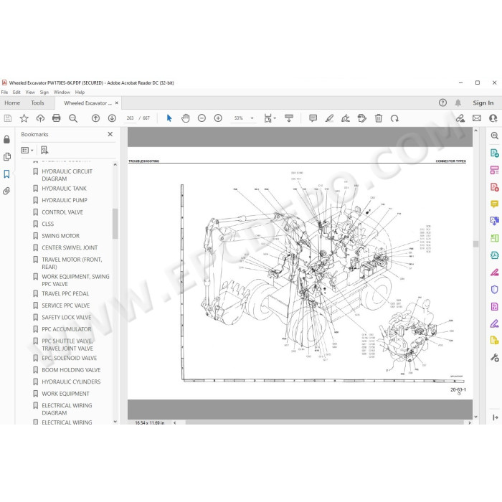This screenshot has width=502, height=502.
Task: Open the stamp tool icon
Action: [361, 118]
